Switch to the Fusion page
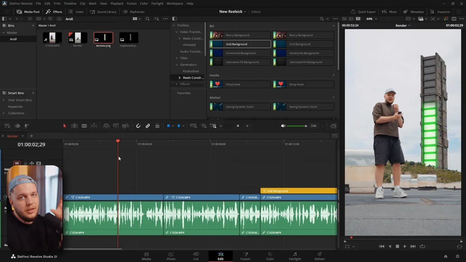 point(245,256)
